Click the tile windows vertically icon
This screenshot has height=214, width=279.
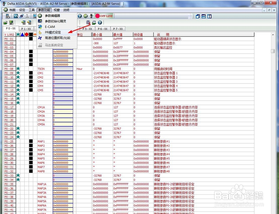tap(210, 16)
